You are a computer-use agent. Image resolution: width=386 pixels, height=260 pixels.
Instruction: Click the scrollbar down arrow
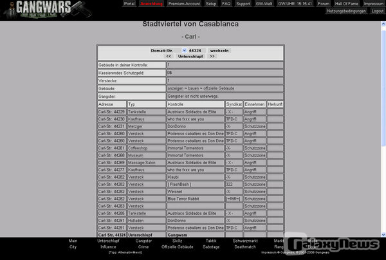click(383, 235)
